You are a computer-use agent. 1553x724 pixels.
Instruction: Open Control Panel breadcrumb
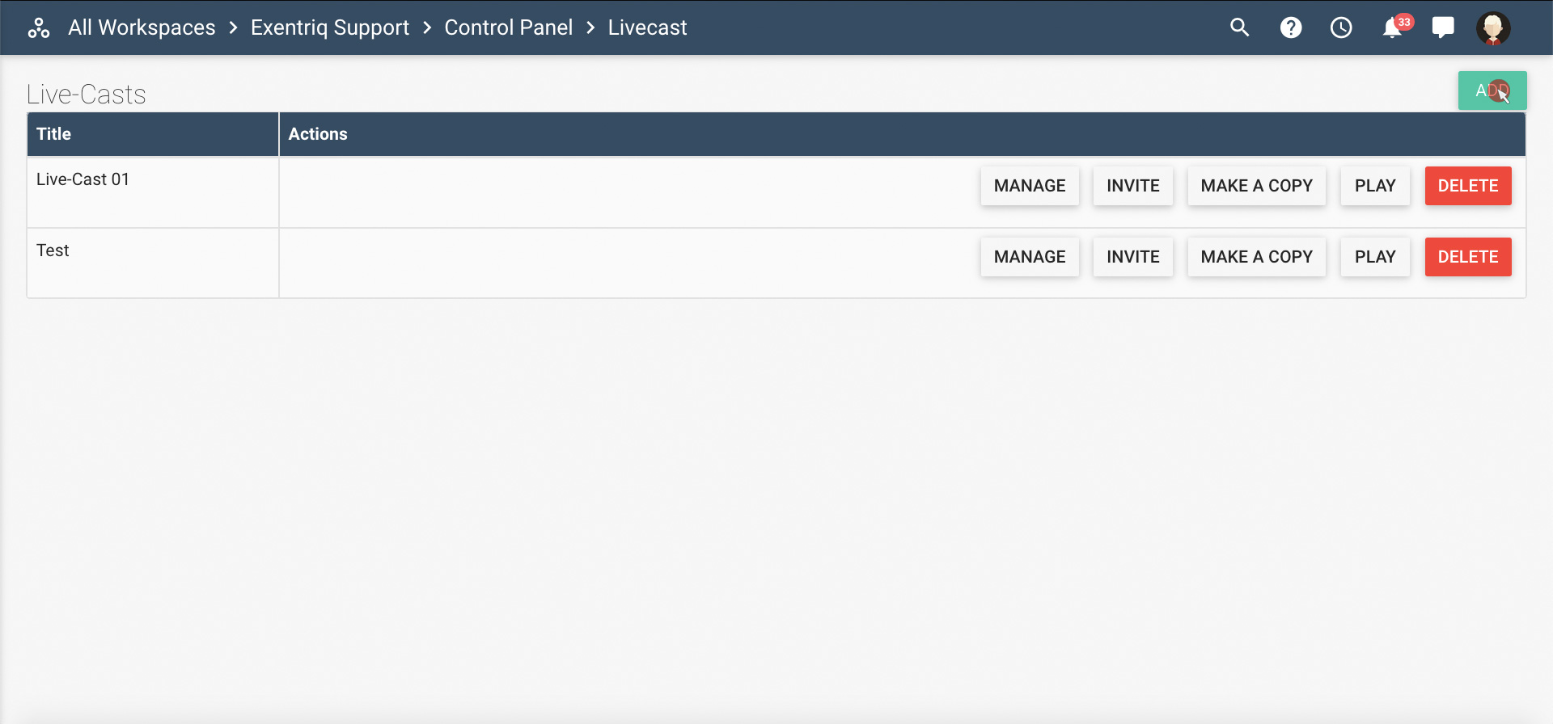pos(509,27)
